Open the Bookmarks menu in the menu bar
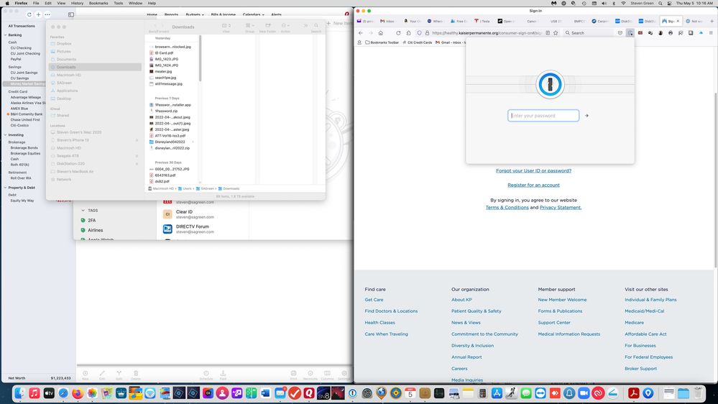718x404 pixels. pos(98,3)
